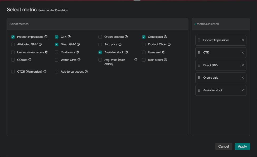Select the Unique viewer orders checkbox

[x=13, y=52]
